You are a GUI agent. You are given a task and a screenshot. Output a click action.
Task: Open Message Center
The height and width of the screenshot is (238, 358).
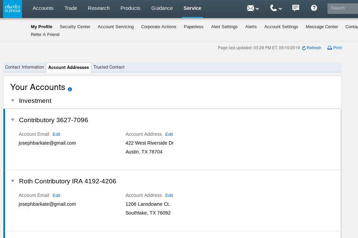pos(322,27)
